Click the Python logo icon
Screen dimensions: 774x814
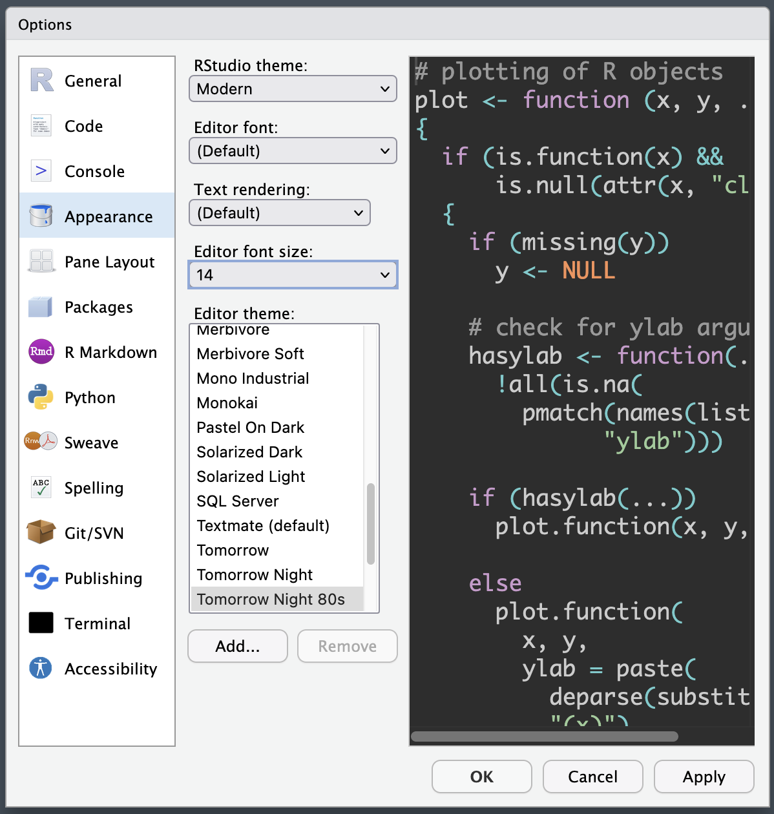[41, 397]
